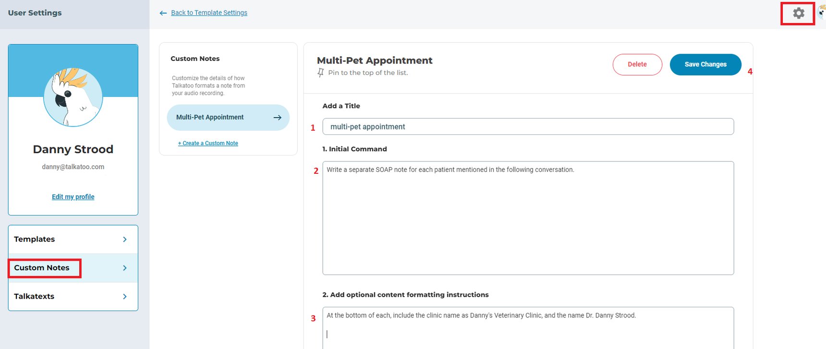Click the cockatoo profile avatar picture
Image resolution: width=826 pixels, height=349 pixels.
coord(73,97)
